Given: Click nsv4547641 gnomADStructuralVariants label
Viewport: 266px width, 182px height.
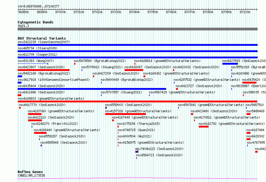Looking at the screenshot, I should tap(211, 105).
